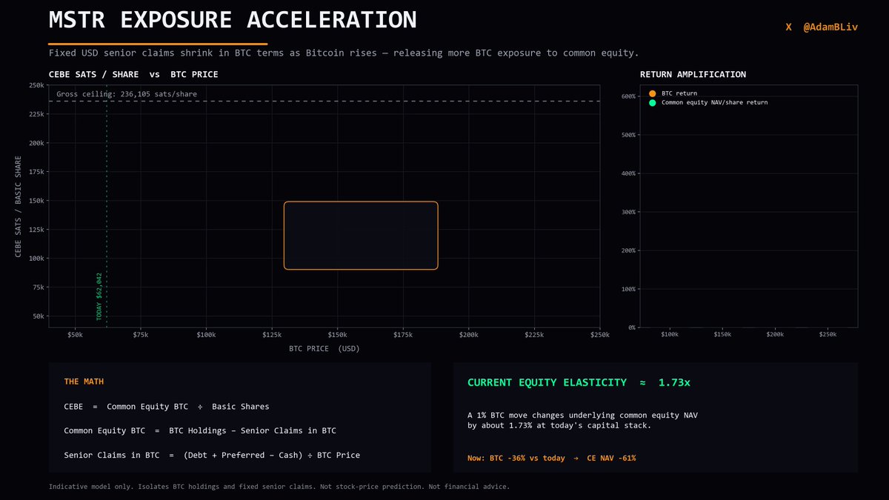This screenshot has height=500, width=889.
Task: Click the 'Indicative model only' disclaimer
Action: 279,487
